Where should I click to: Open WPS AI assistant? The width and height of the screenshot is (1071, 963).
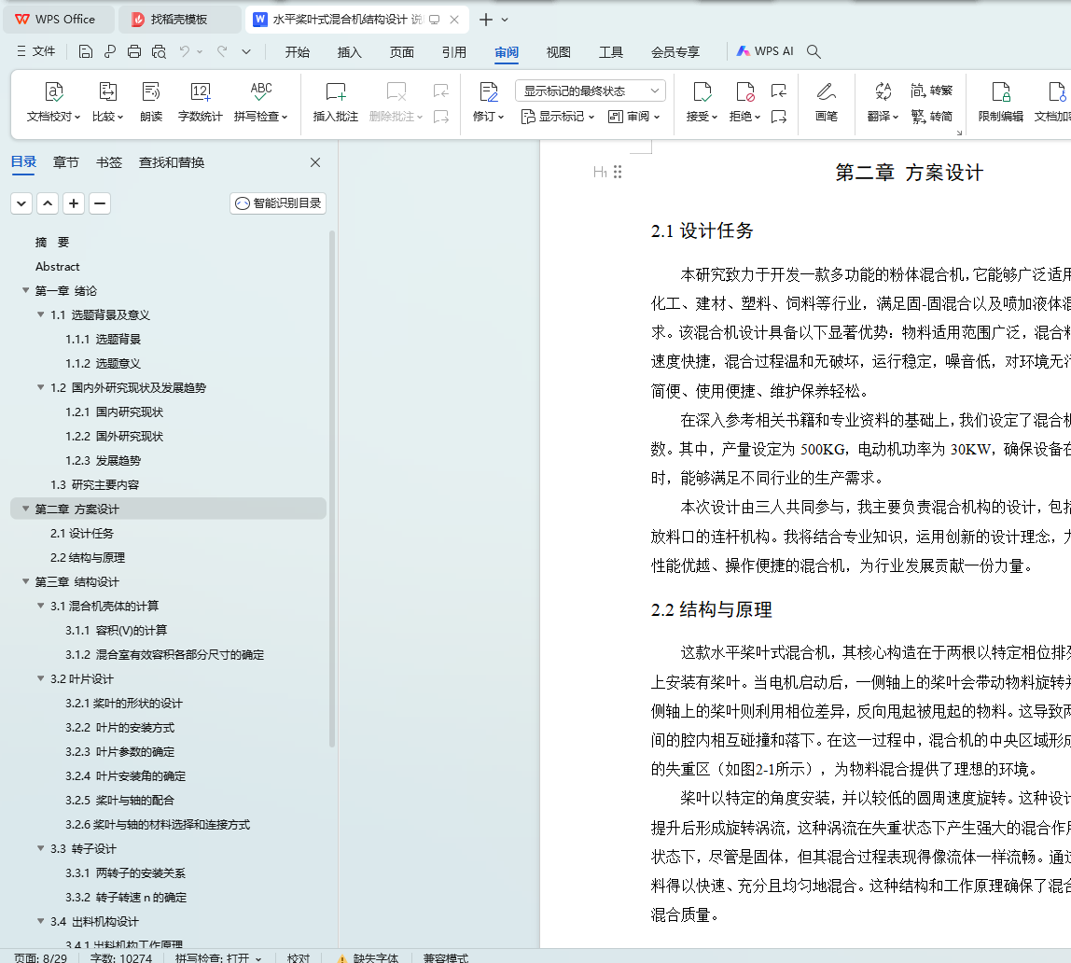coord(765,51)
